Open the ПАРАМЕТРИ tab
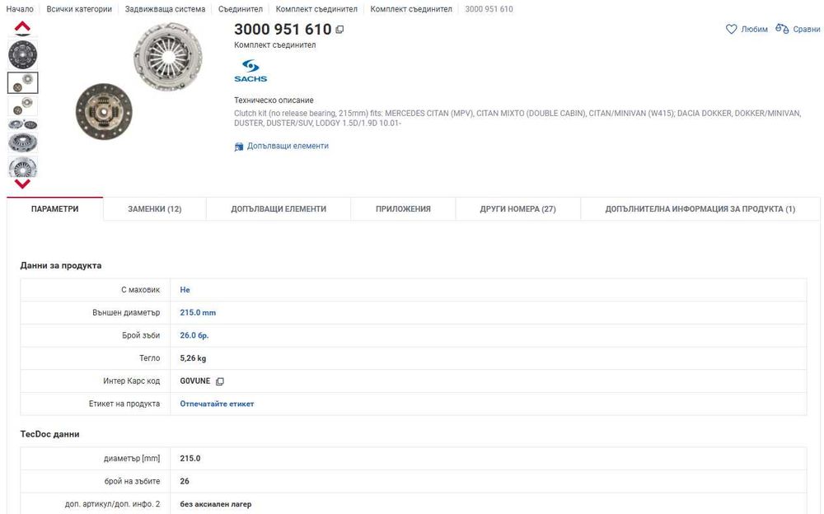 [54, 208]
